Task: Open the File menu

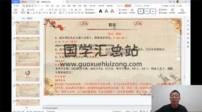Action: (x=16, y=6)
